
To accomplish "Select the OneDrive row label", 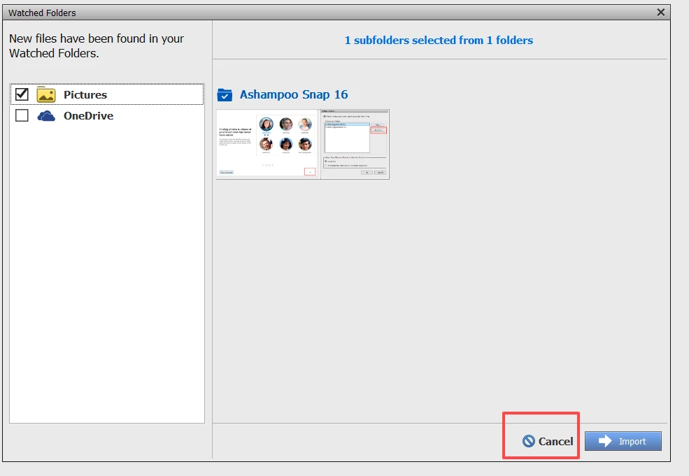I will pyautogui.click(x=88, y=115).
